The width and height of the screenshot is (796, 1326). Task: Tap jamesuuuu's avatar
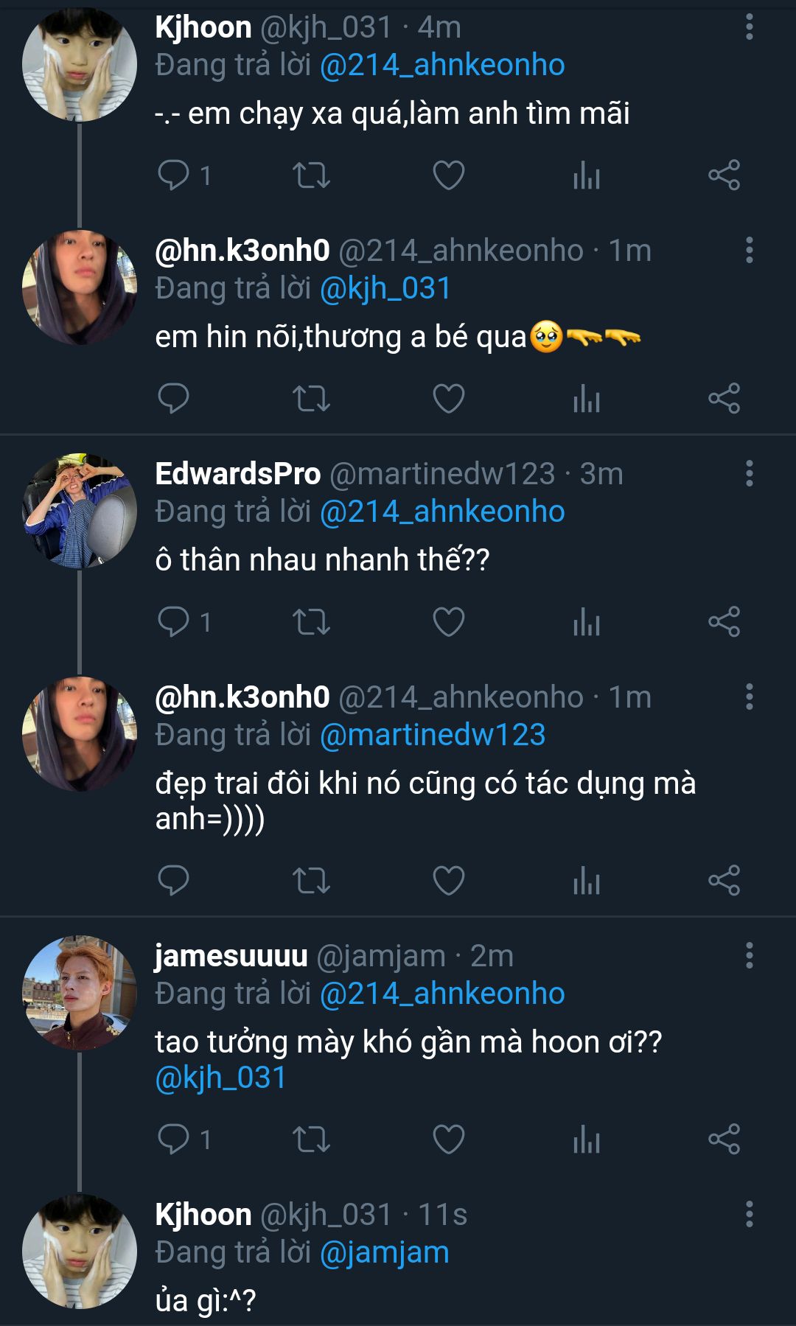coord(80,993)
